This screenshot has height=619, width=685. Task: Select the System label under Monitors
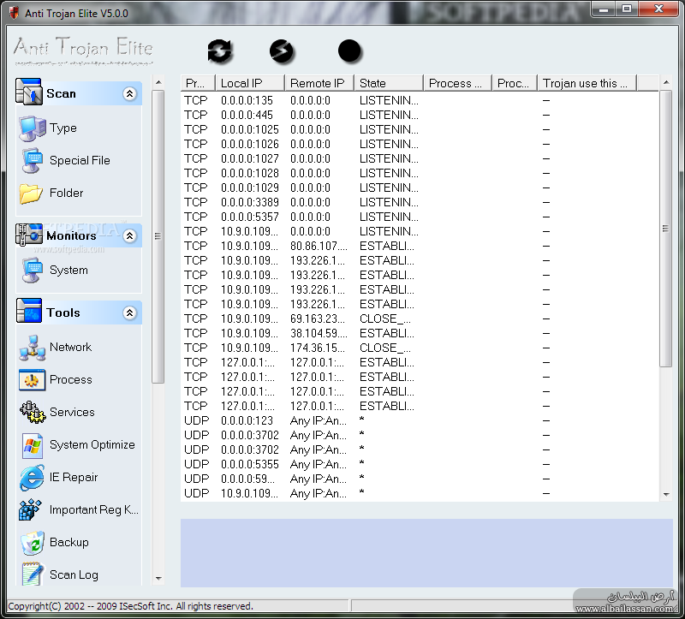pos(68,271)
